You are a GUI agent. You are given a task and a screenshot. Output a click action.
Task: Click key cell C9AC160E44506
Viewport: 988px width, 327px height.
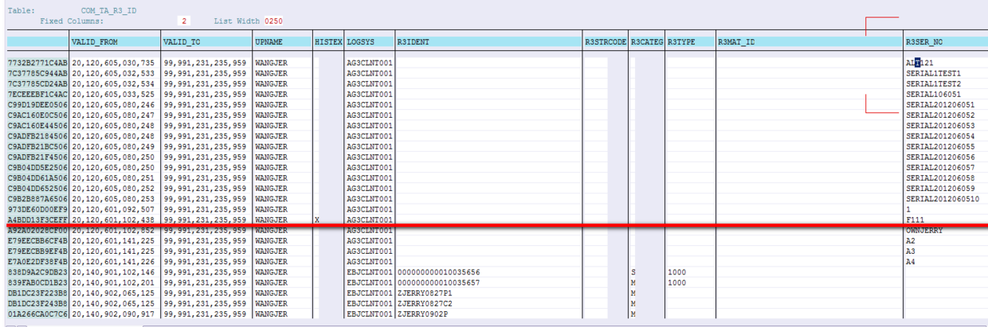pos(37,126)
